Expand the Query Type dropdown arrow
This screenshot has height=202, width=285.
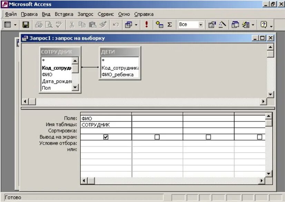[136, 25]
